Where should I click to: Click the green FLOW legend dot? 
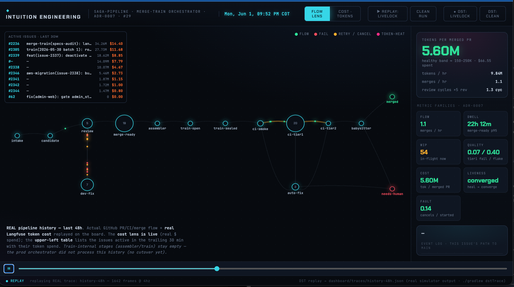point(296,34)
